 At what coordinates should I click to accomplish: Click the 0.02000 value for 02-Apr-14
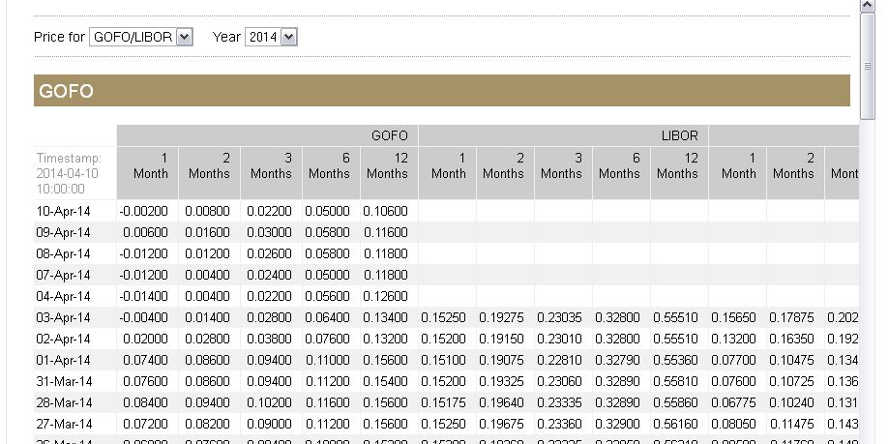145,339
